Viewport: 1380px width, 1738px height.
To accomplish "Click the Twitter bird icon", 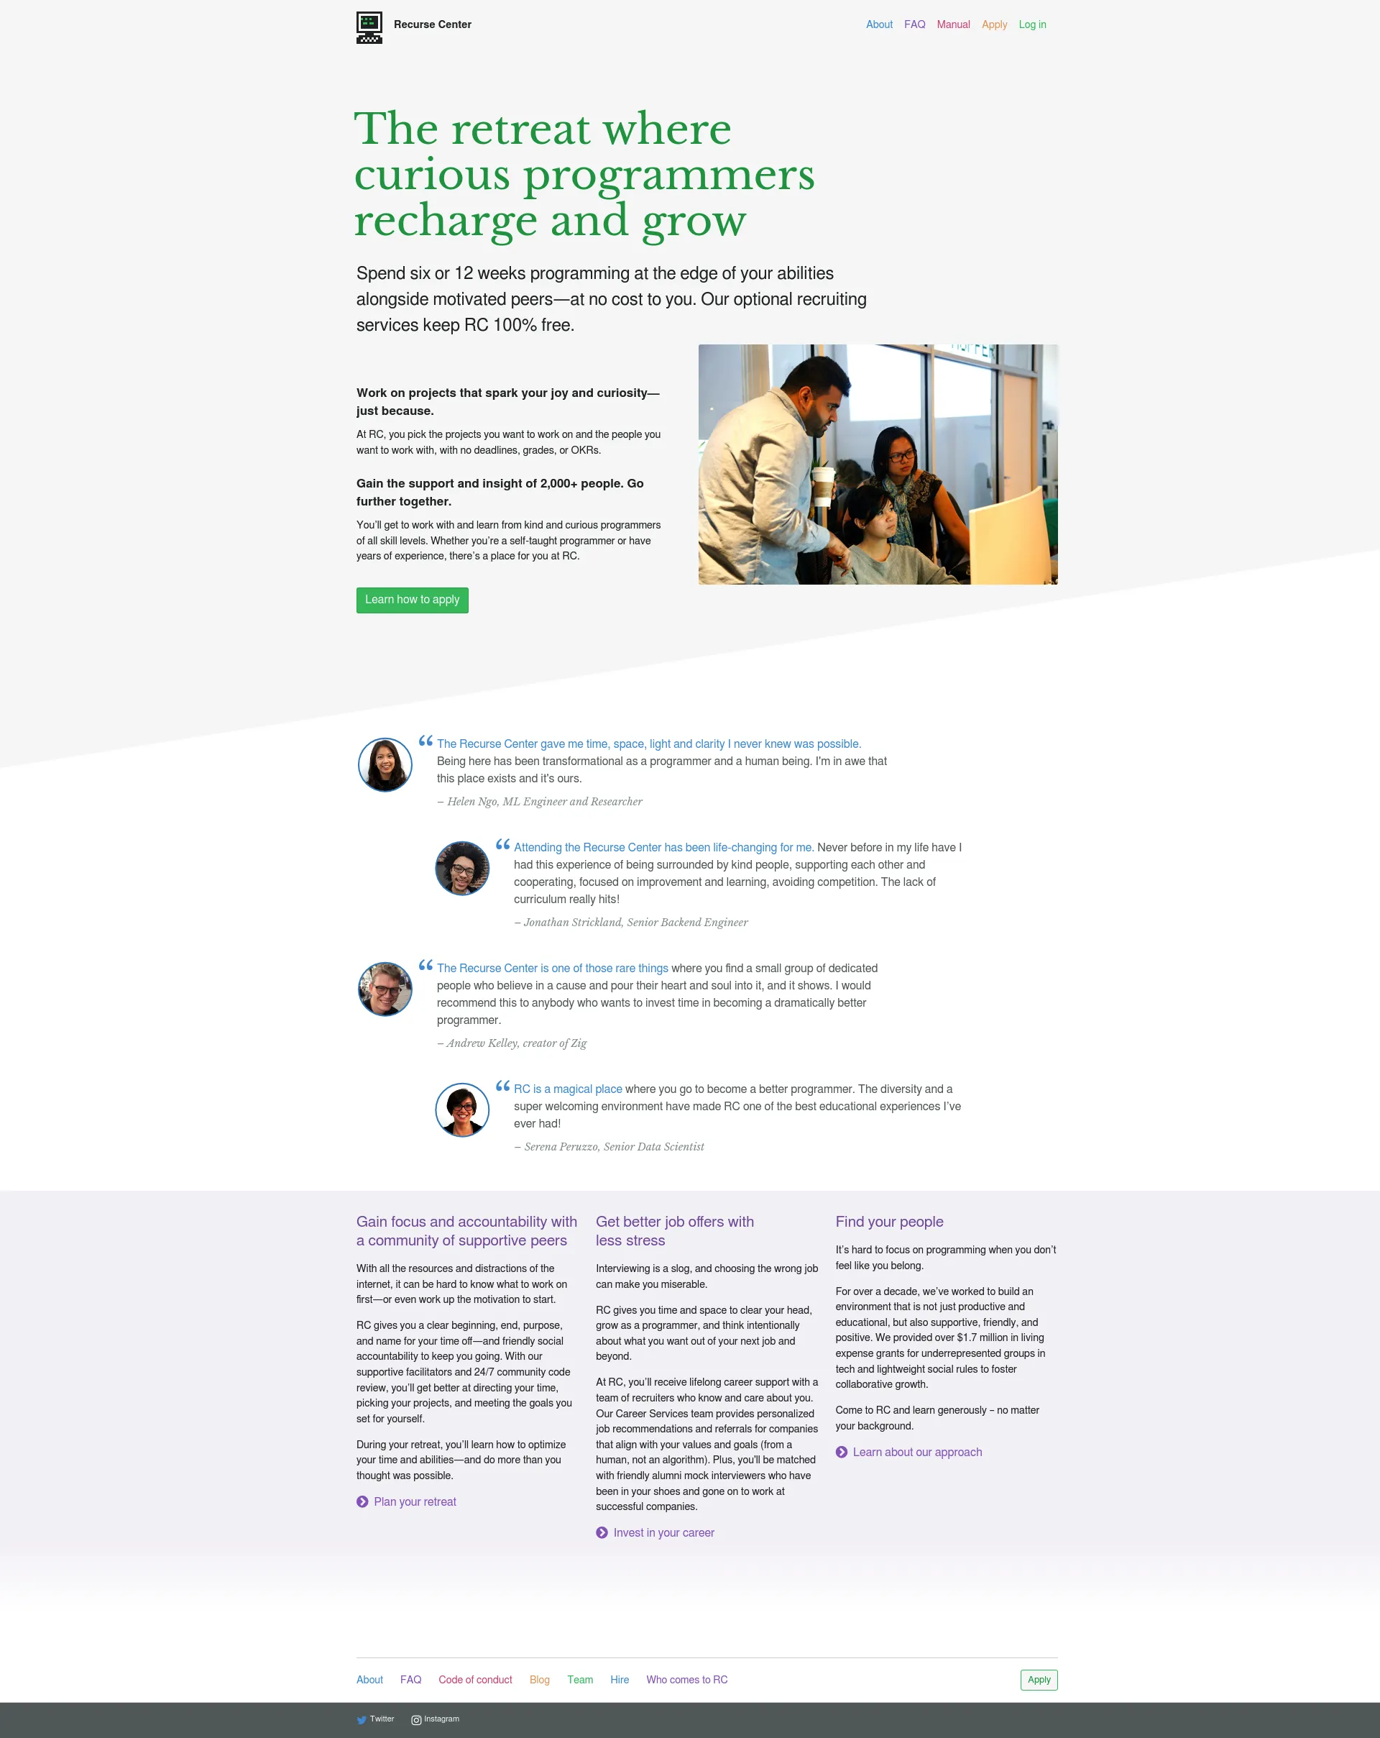I will coord(362,1719).
